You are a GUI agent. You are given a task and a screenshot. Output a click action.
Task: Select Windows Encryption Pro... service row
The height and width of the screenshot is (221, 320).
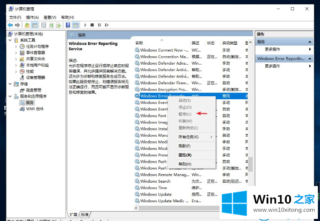tap(191, 89)
